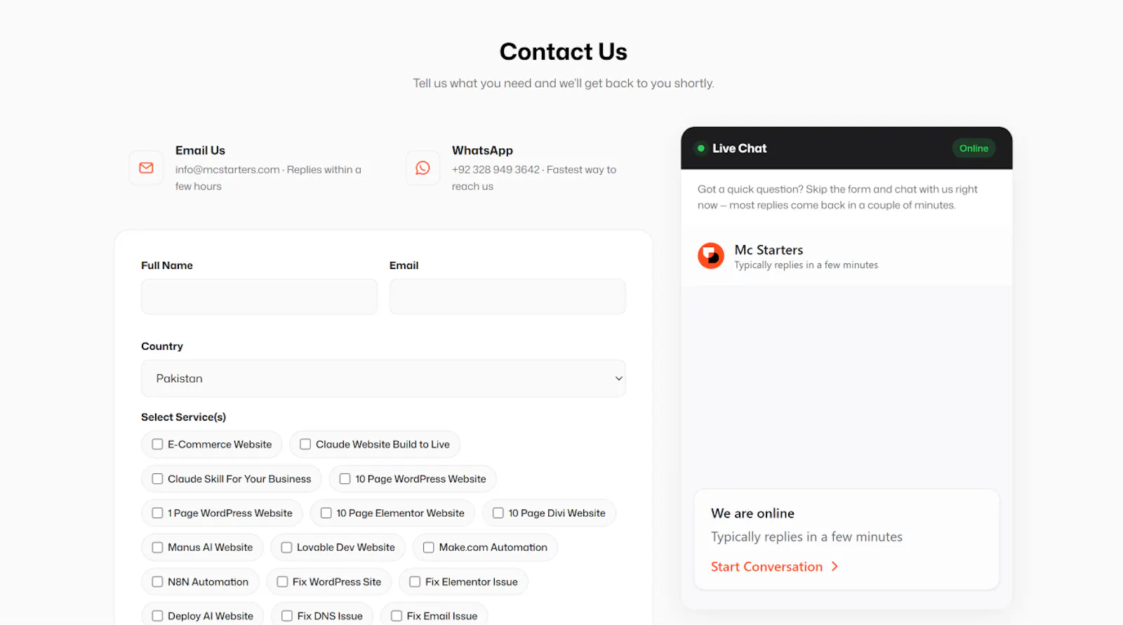
Task: Tick the Fix Elementor Issue checkbox
Action: click(x=415, y=582)
